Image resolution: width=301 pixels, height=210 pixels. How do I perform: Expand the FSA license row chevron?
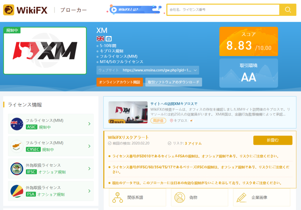click(x=89, y=191)
